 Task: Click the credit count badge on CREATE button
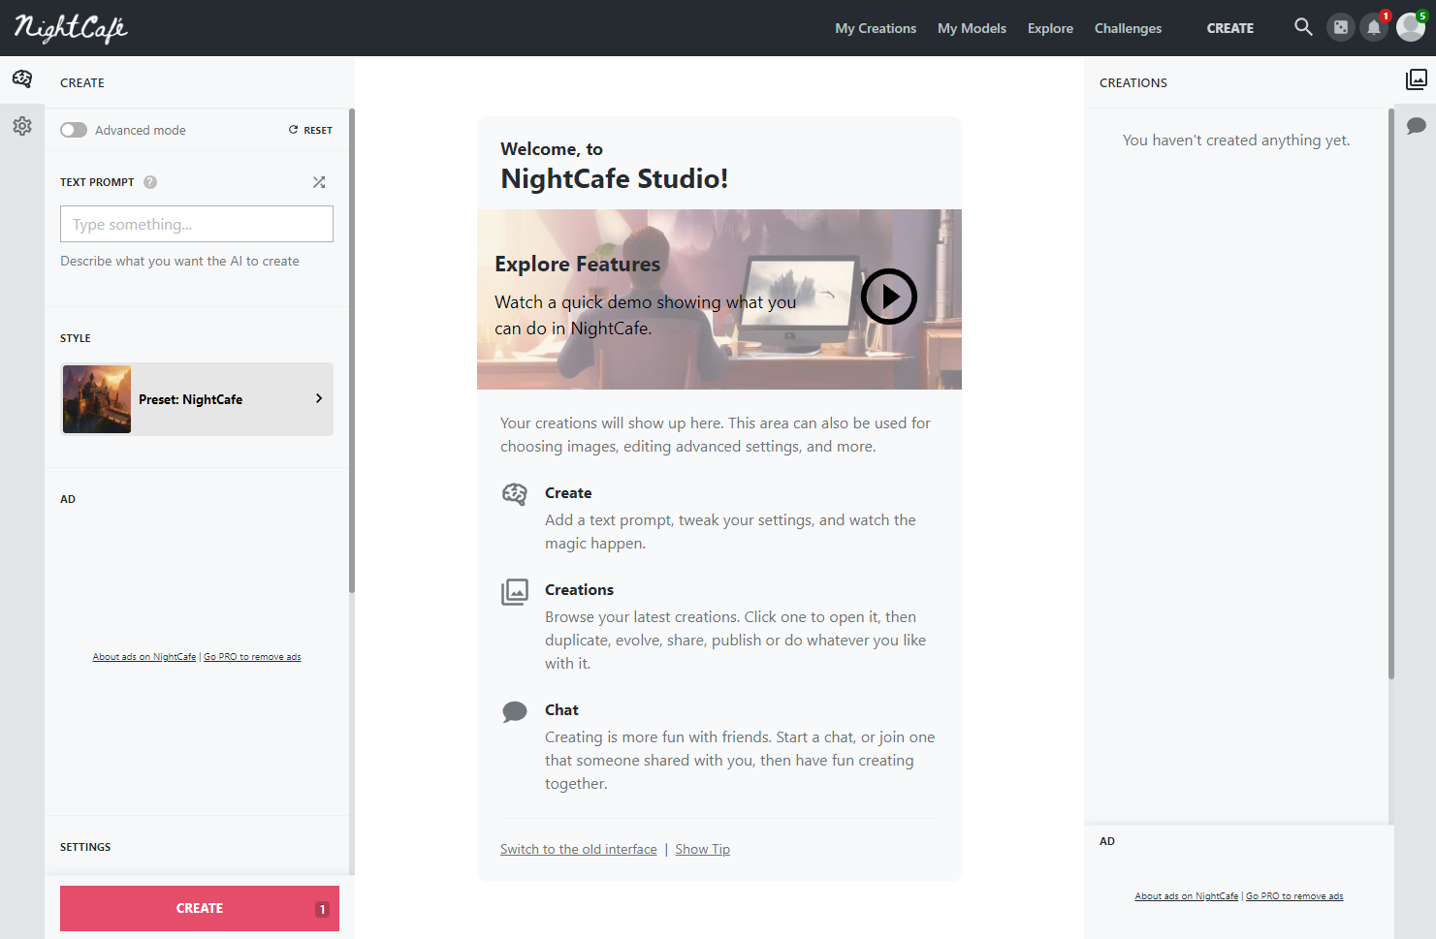[322, 909]
